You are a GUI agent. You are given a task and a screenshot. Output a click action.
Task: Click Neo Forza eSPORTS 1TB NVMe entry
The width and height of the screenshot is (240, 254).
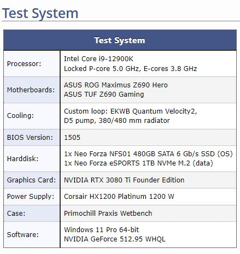tap(138, 163)
